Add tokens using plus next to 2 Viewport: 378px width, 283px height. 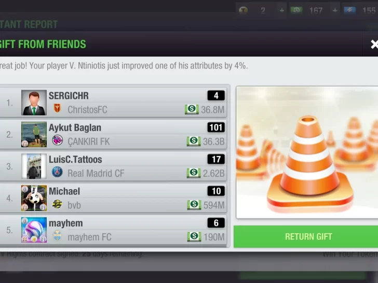coord(281,10)
